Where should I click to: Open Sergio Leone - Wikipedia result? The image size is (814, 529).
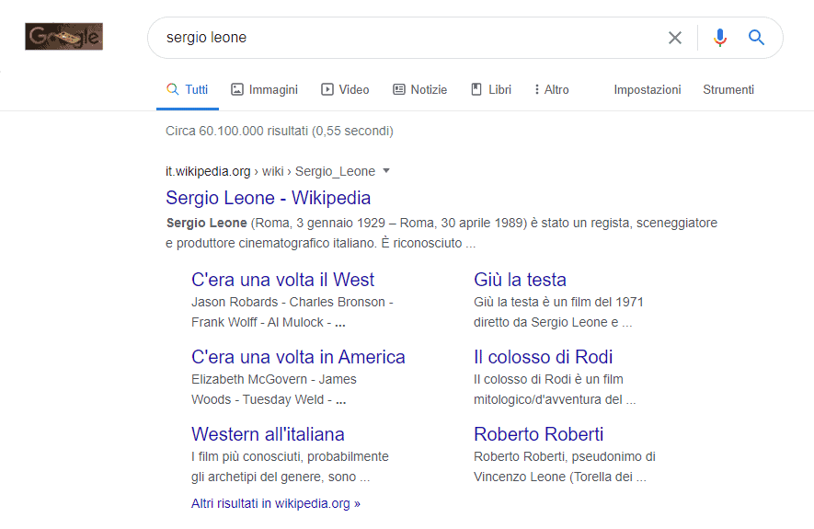[x=268, y=198]
